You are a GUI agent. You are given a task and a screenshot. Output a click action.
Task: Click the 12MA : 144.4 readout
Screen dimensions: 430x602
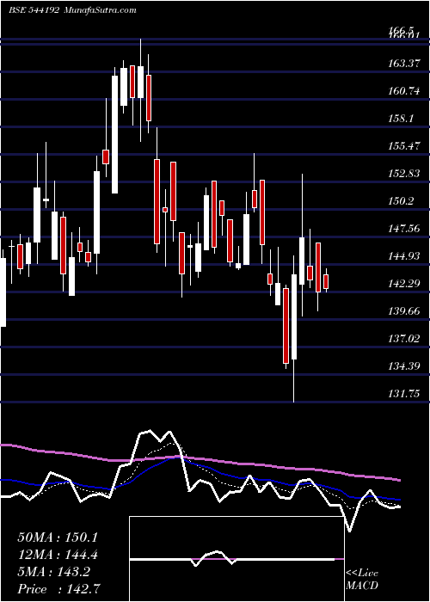pos(58,555)
